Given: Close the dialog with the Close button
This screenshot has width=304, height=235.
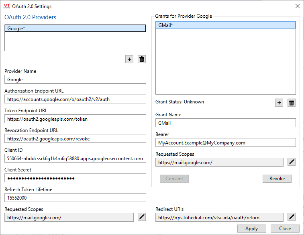Looking at the screenshot, I should [285, 229].
